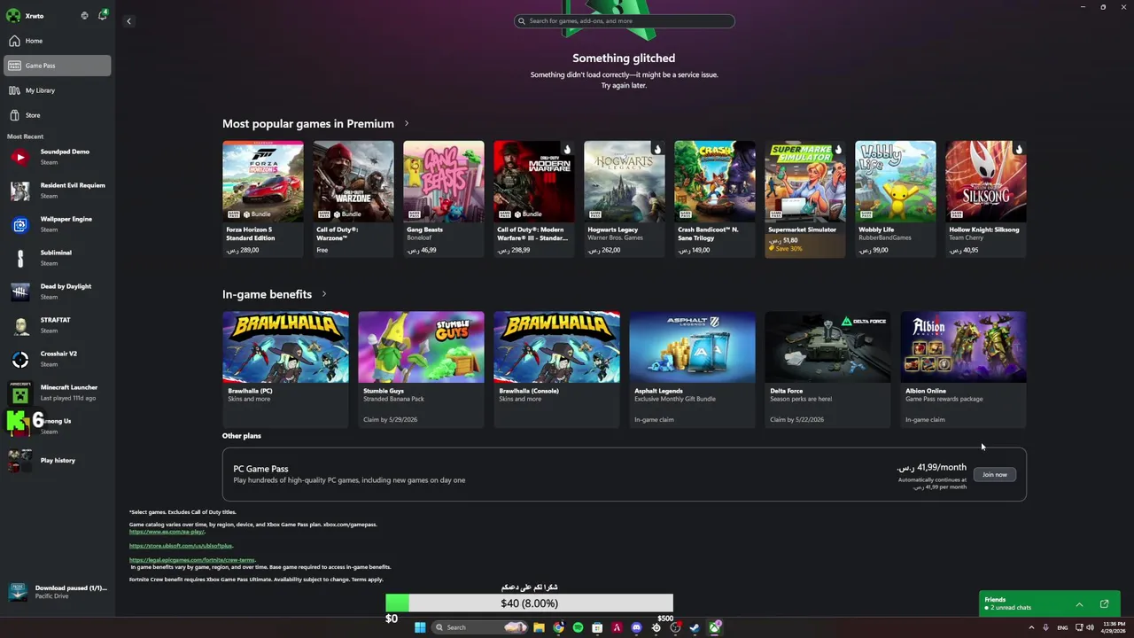View paused download of Pacific Drive
Screen dimensions: 1134x638
pos(58,592)
